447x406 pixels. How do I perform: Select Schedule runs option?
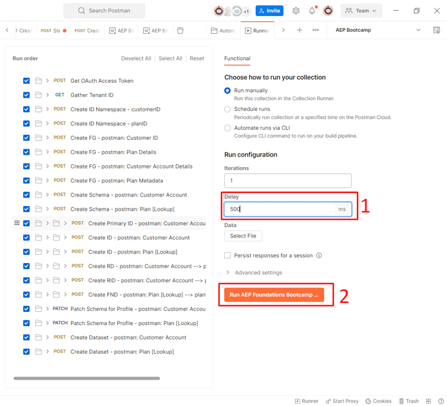pyautogui.click(x=227, y=109)
